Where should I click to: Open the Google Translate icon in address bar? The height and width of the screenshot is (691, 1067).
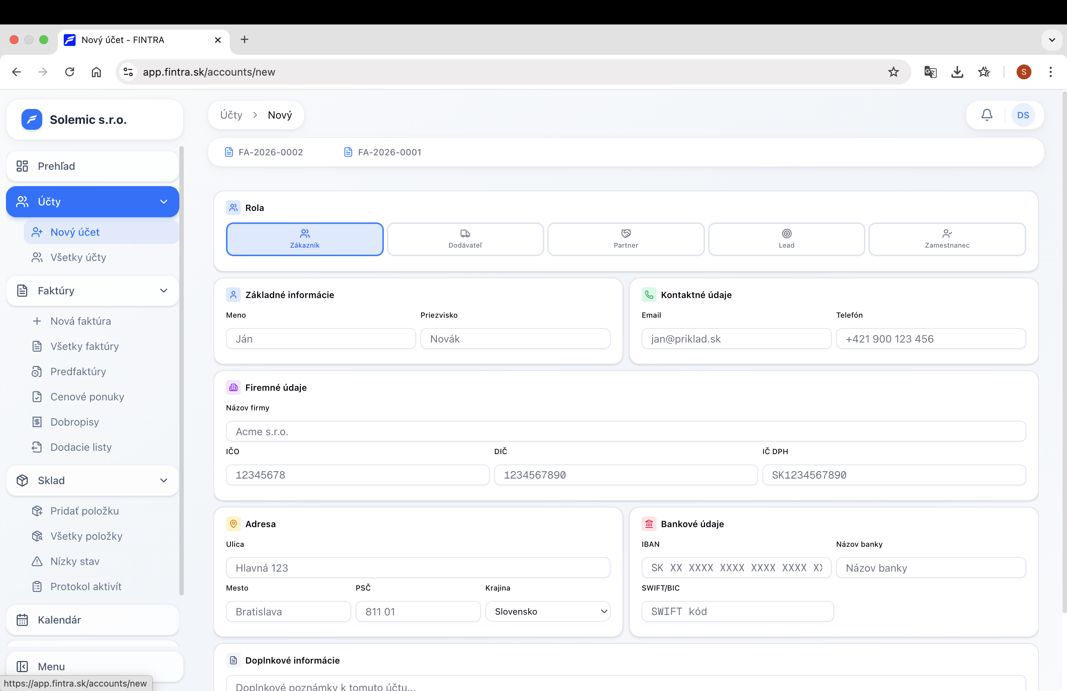coord(930,72)
